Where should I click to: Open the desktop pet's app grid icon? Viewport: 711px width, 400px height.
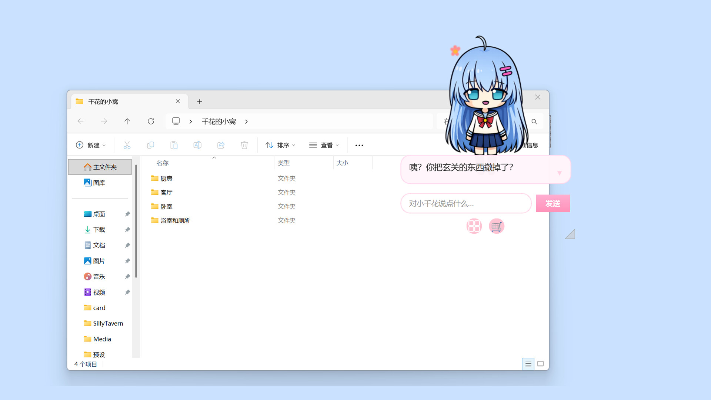474,226
